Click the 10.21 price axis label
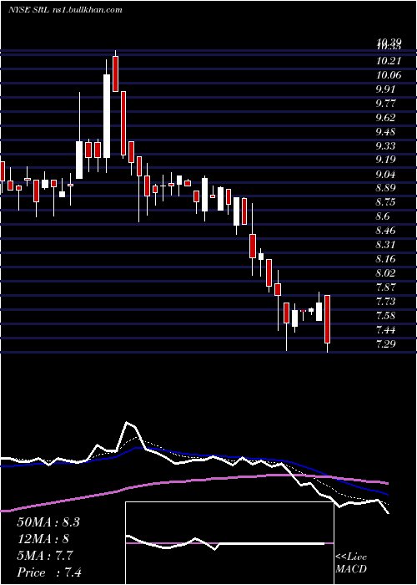The height and width of the screenshot is (585, 417). point(389,61)
